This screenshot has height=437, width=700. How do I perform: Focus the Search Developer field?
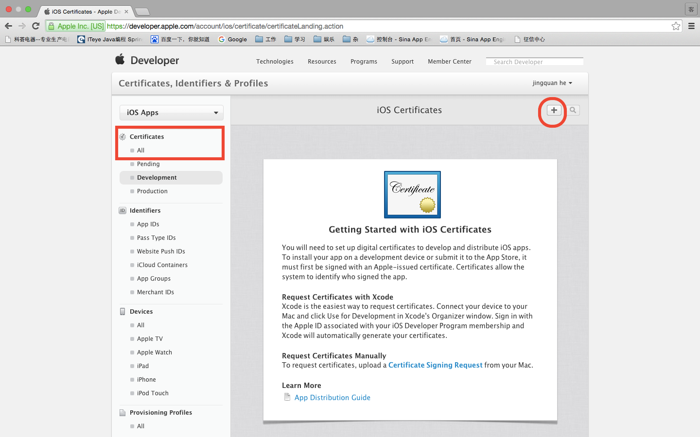(x=535, y=62)
